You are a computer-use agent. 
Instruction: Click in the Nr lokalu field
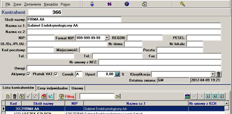pyautogui.click(x=195, y=44)
